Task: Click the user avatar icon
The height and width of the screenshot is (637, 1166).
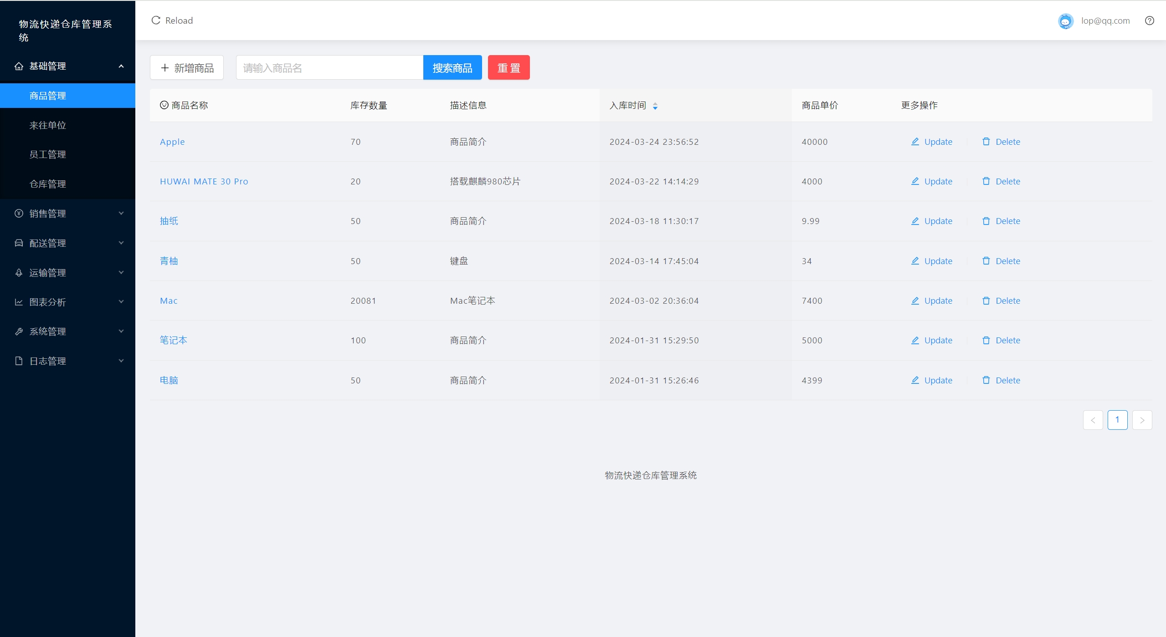Action: [1065, 21]
